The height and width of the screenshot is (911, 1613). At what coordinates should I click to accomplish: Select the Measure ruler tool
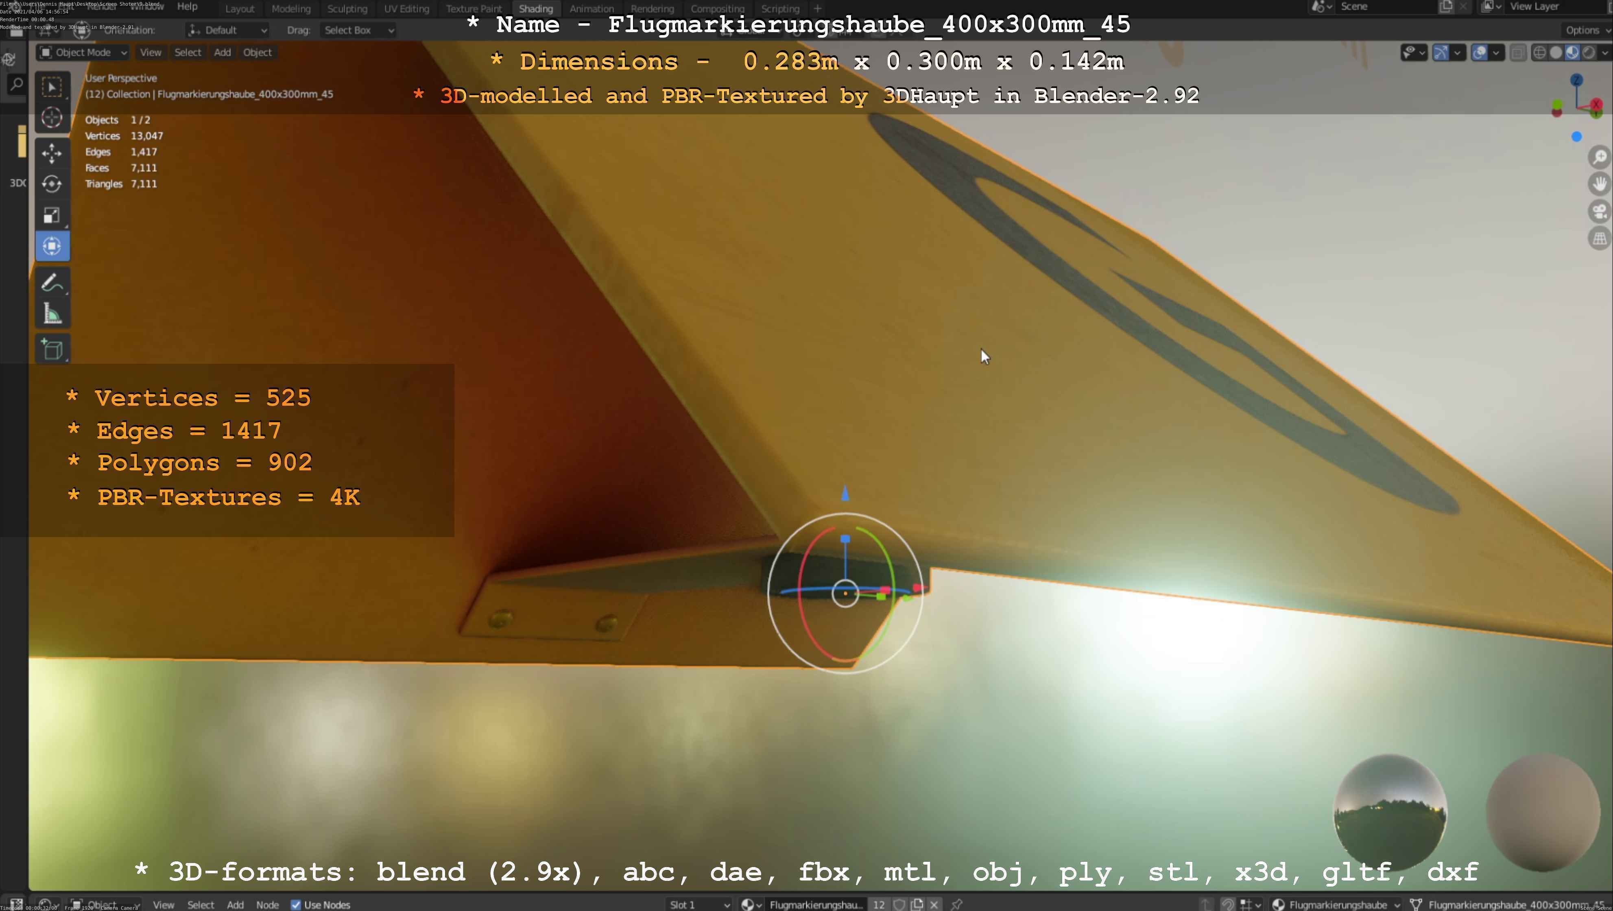52,314
